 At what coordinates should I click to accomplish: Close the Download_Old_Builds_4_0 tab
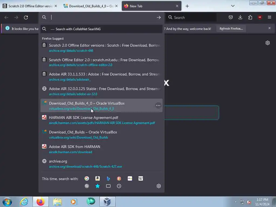[x=116, y=6]
